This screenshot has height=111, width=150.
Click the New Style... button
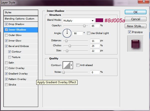(135, 26)
